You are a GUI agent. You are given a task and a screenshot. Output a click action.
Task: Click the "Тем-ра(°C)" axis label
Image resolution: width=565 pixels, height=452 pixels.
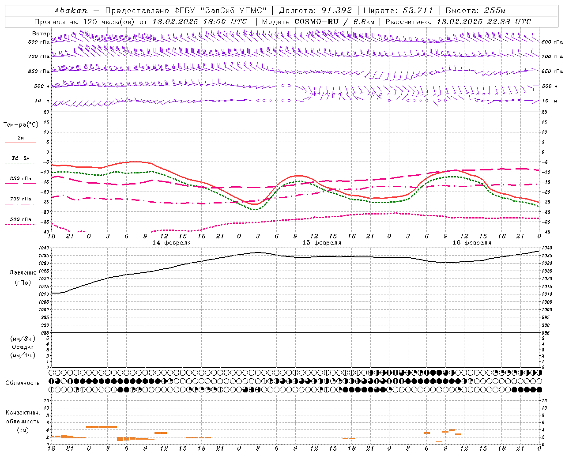click(x=21, y=125)
